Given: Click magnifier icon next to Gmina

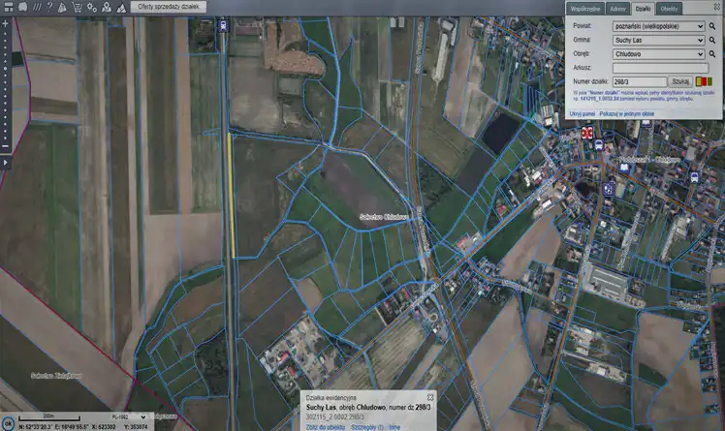Looking at the screenshot, I should [712, 41].
